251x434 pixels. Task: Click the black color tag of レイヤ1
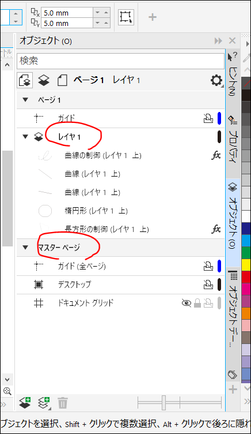(x=219, y=136)
